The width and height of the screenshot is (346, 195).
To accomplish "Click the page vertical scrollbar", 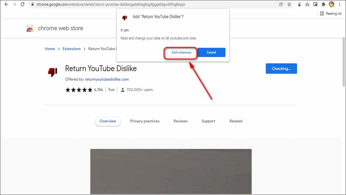I will (x=344, y=62).
